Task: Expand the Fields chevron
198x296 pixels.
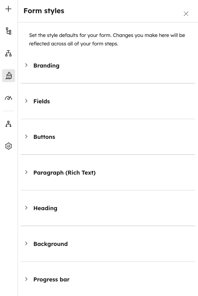Action: (26, 101)
